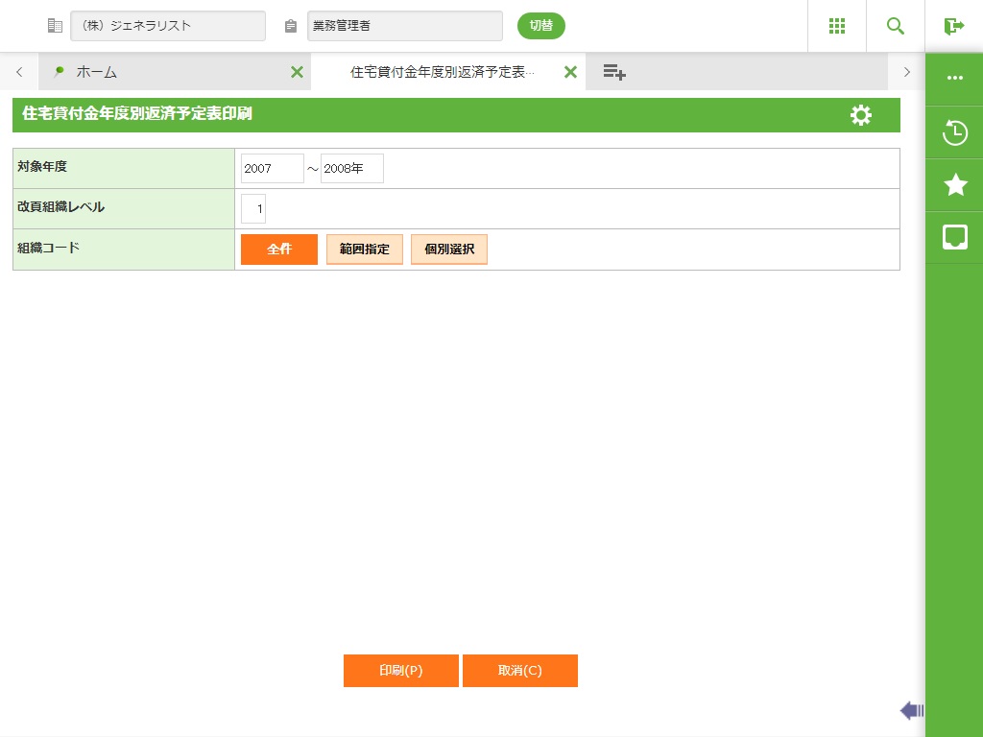Viewport: 983px width, 737px height.
Task: Open the history clock sidebar icon
Action: (955, 132)
